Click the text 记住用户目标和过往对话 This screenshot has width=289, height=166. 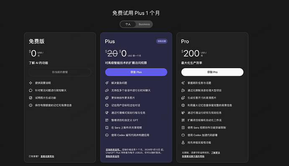pos(126,105)
